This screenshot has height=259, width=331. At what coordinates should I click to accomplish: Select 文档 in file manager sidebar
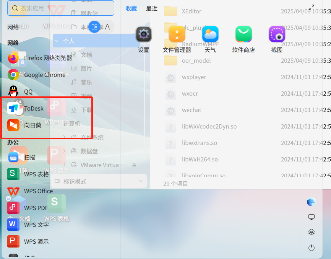pos(81,55)
